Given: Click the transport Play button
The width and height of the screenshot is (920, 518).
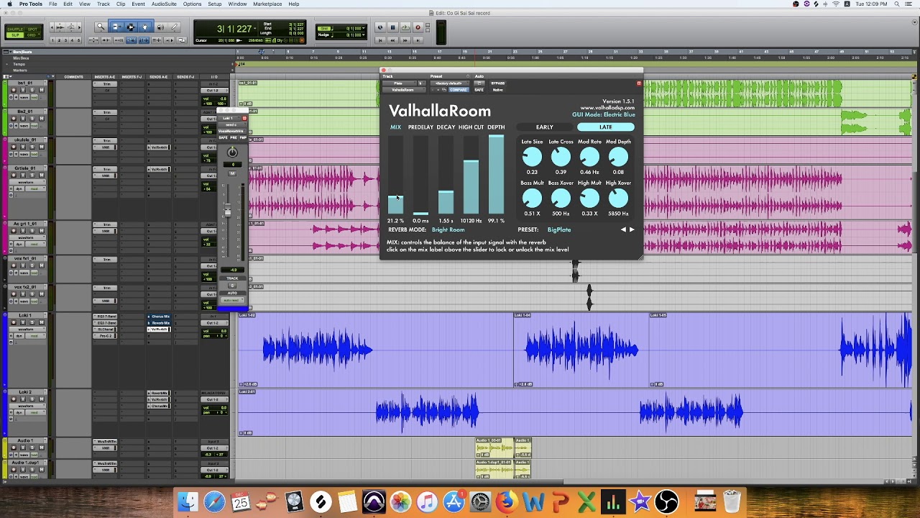Looking at the screenshot, I should tap(405, 27).
